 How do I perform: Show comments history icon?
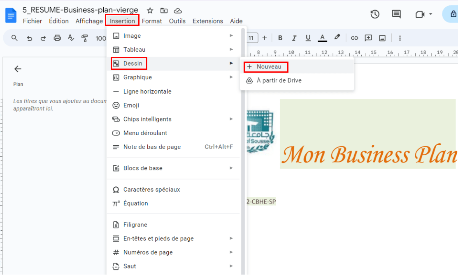coord(396,14)
